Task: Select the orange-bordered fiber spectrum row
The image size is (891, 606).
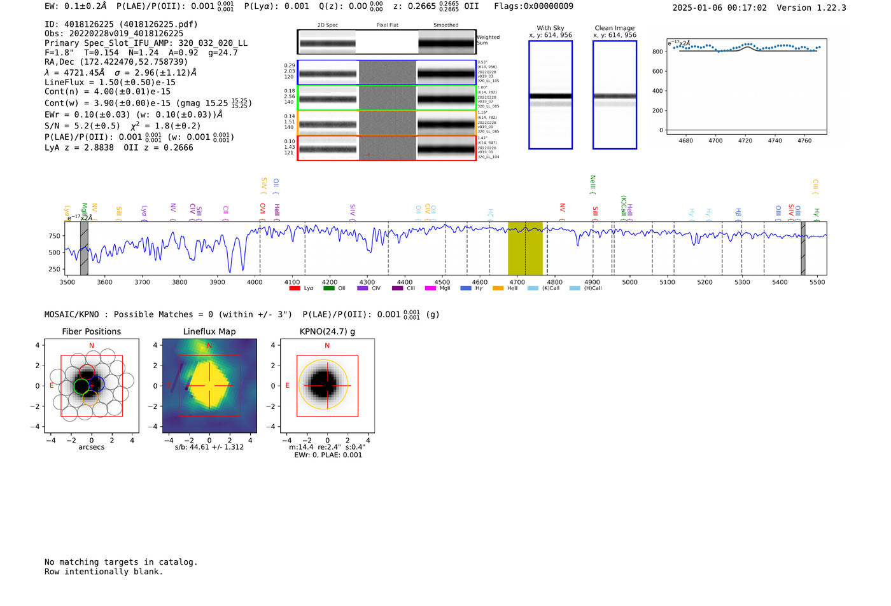Action: point(387,123)
